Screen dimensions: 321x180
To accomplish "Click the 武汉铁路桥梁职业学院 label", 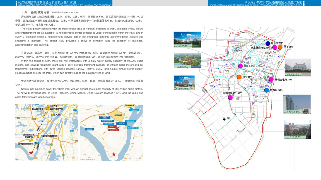I will 29,136.
